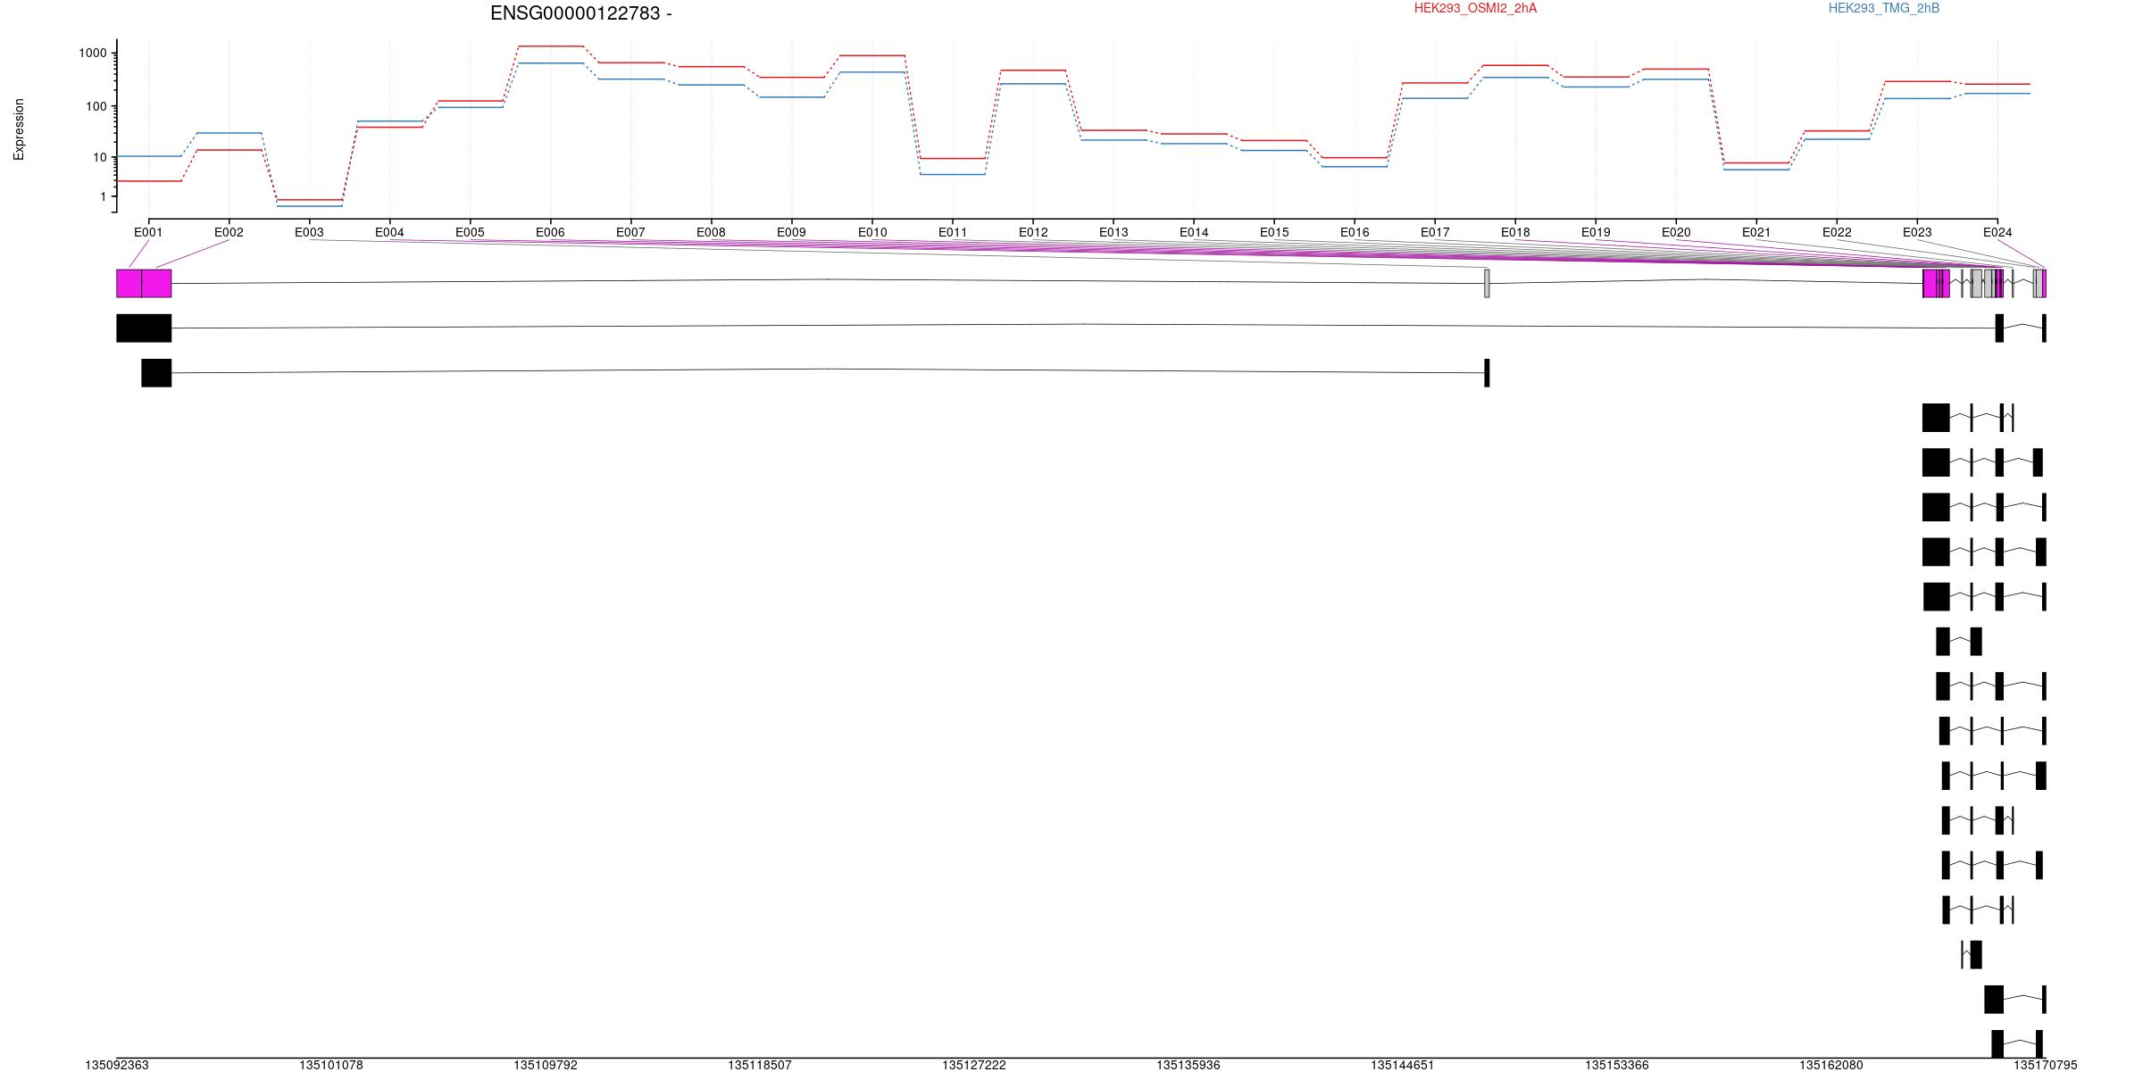Click exon label E011
This screenshot has height=1080, width=2143.
point(953,233)
